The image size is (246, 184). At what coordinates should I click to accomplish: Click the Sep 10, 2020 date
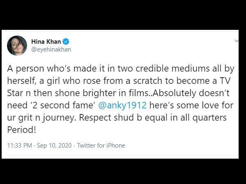tap(54, 146)
